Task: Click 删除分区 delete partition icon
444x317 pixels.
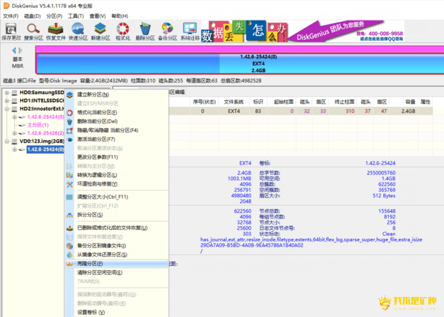Action: (x=145, y=32)
